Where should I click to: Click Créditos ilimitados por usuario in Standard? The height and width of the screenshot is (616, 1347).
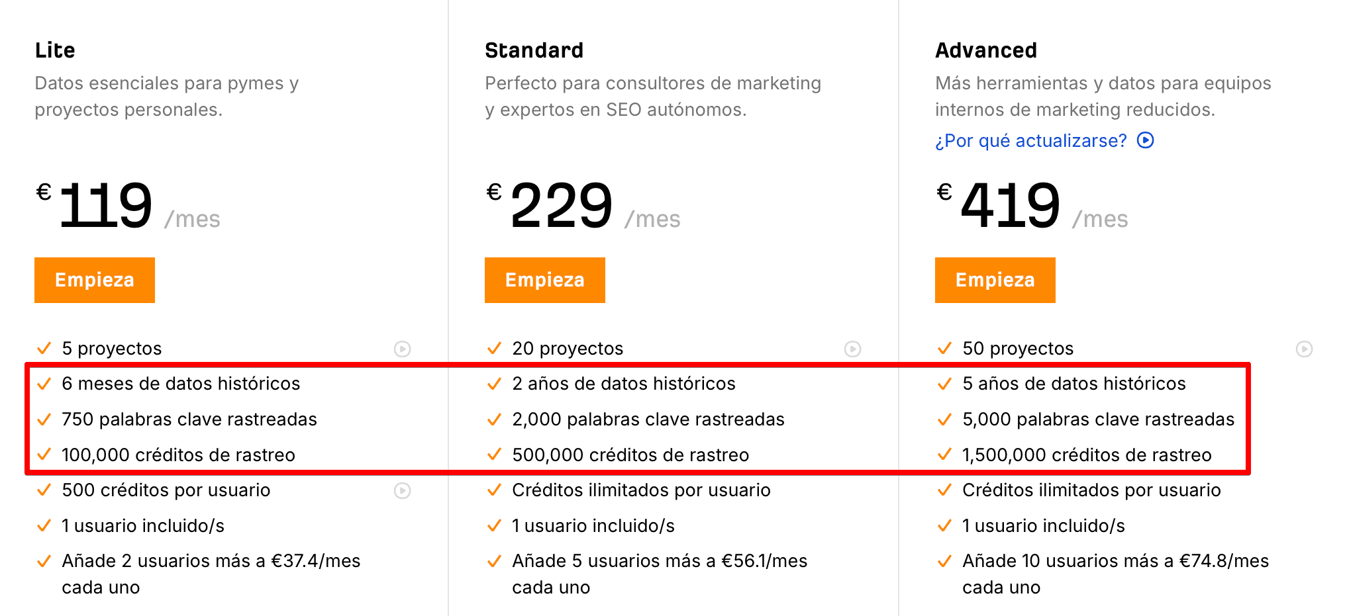tap(641, 490)
